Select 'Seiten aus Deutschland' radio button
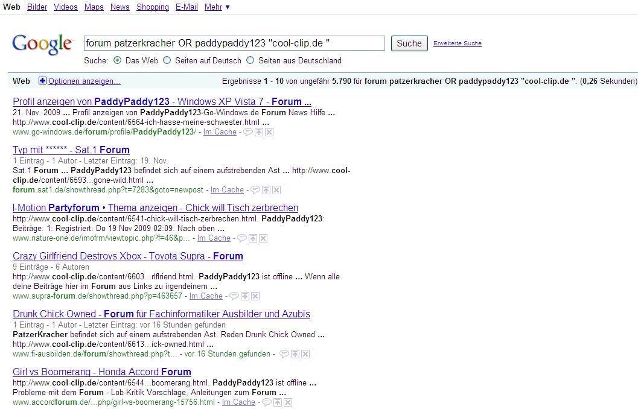This screenshot has height=409, width=638. (x=250, y=60)
